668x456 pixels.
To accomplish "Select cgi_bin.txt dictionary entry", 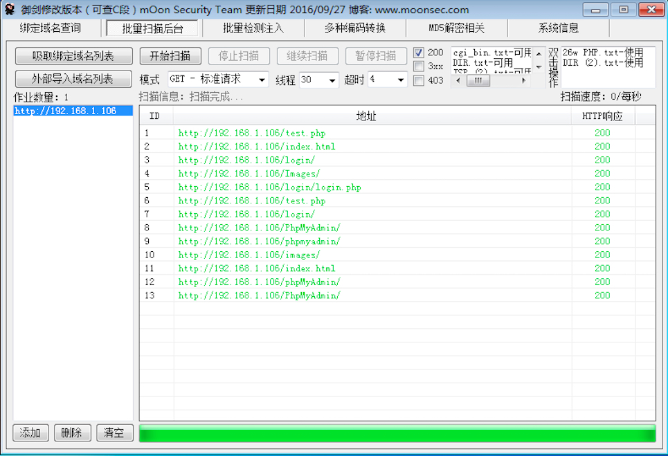I will [x=491, y=53].
